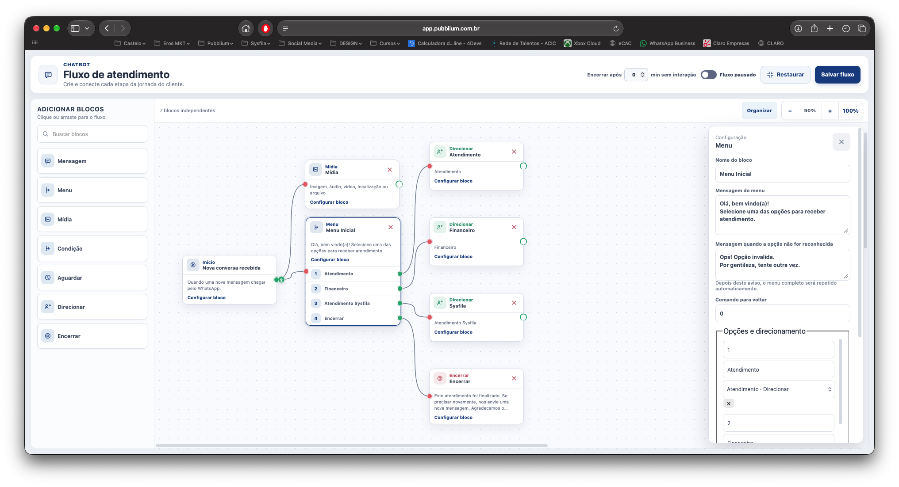Add a Mídia block from sidebar
Viewport: 899px width, 487px height.
(x=92, y=219)
